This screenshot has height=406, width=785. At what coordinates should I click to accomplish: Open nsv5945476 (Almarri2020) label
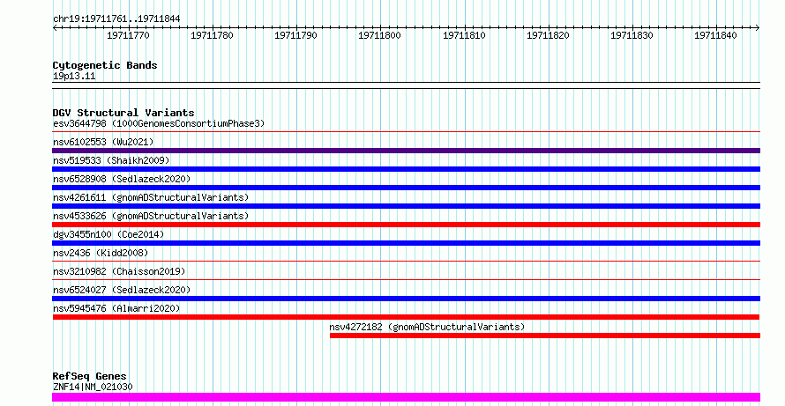(x=116, y=308)
